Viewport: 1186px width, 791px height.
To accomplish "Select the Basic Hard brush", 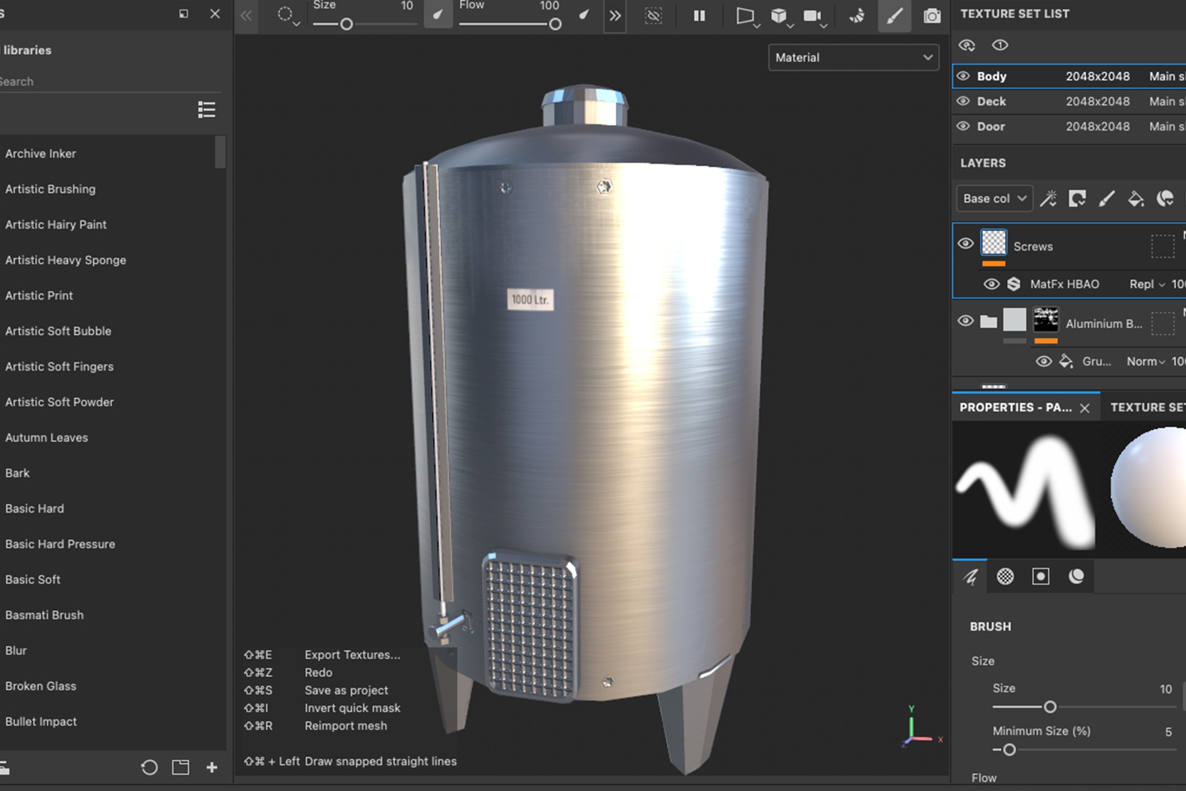I will 34,508.
